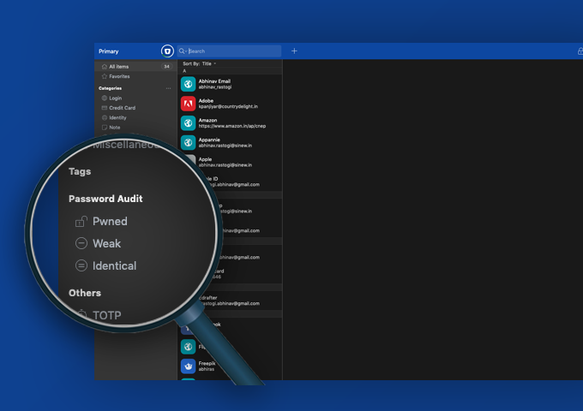Open the Identity category
The width and height of the screenshot is (583, 411).
[117, 117]
